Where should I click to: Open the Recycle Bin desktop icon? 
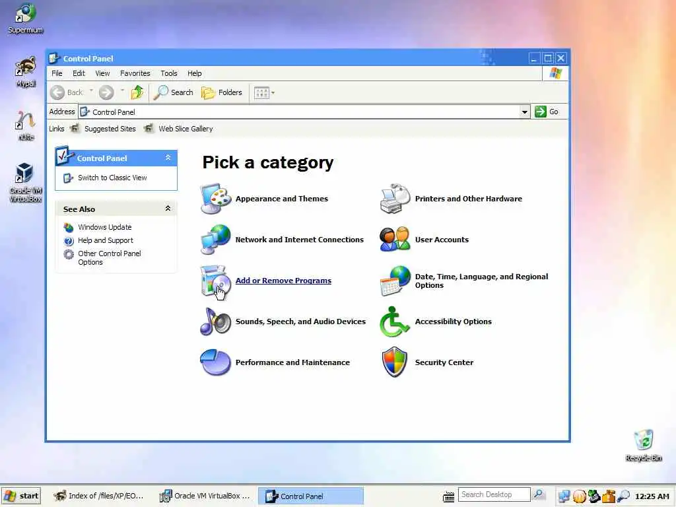click(643, 446)
